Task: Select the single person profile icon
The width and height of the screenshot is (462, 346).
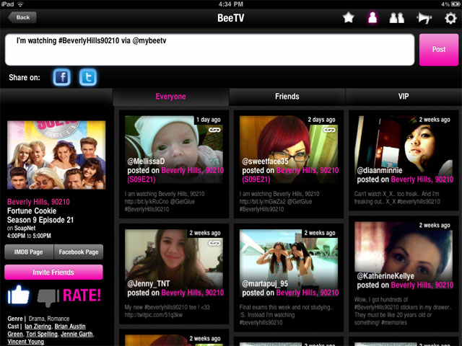Action: [372, 17]
